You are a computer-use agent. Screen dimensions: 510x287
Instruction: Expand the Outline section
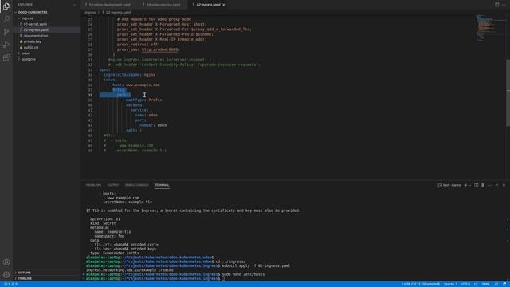[25, 273]
